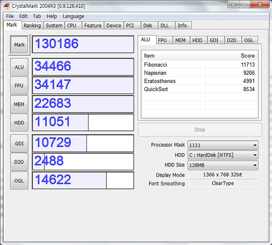This screenshot has width=272, height=245.
Task: Click the Display Mode value field
Action: (x=223, y=174)
